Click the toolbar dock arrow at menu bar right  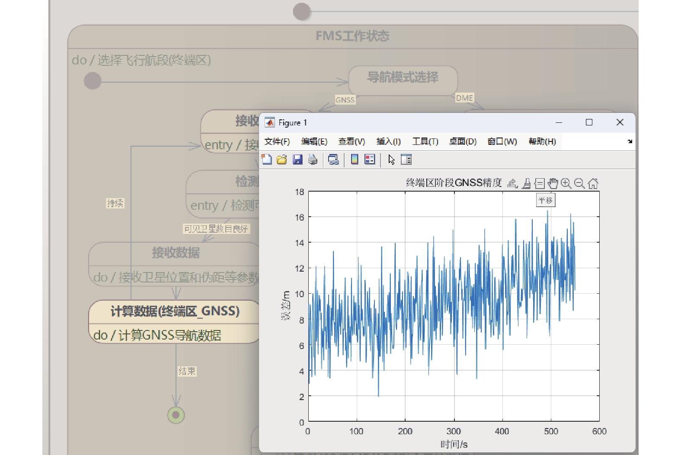(630, 141)
